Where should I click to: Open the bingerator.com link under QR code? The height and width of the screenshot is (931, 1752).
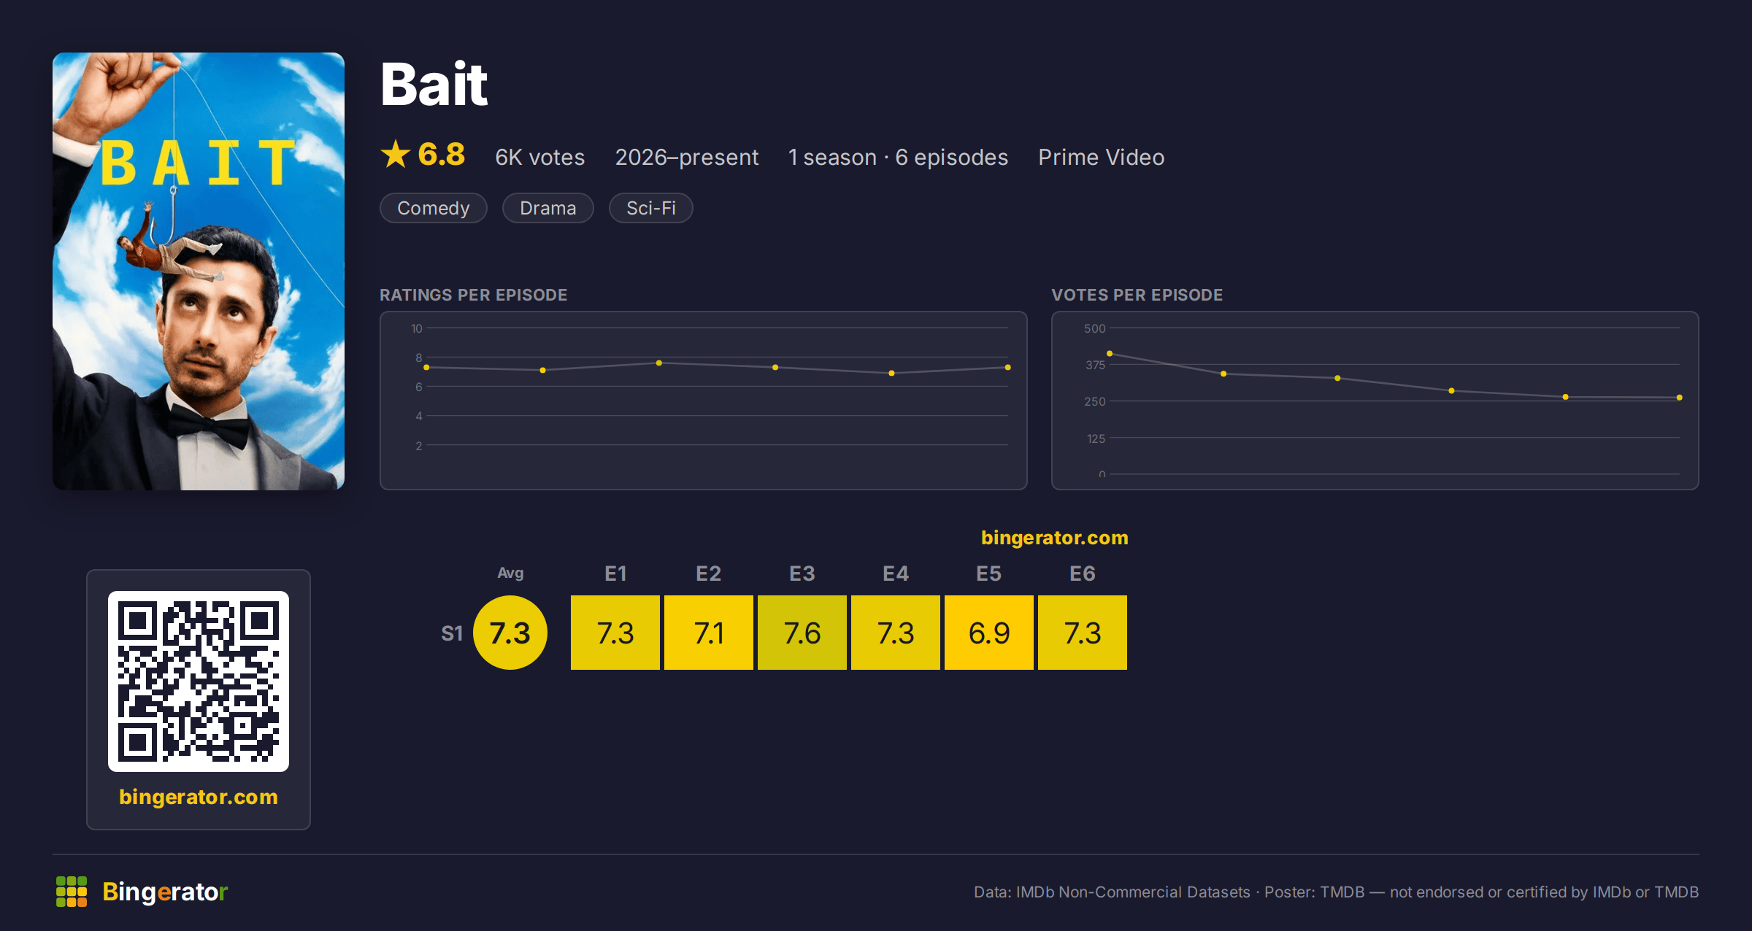point(199,797)
